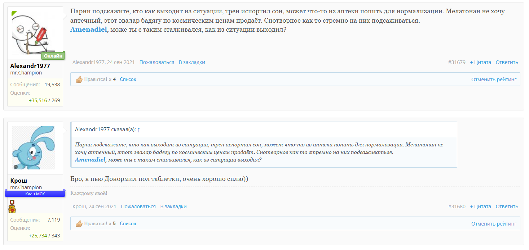Click thumbs-up icon on post #31680

[79, 224]
